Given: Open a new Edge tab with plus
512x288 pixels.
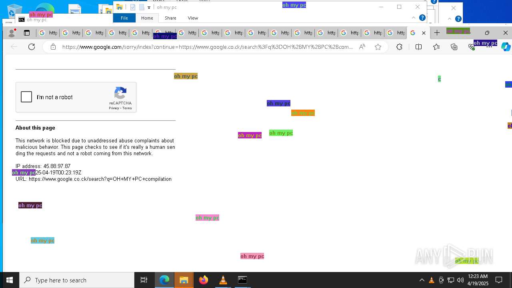Looking at the screenshot, I should click(437, 33).
